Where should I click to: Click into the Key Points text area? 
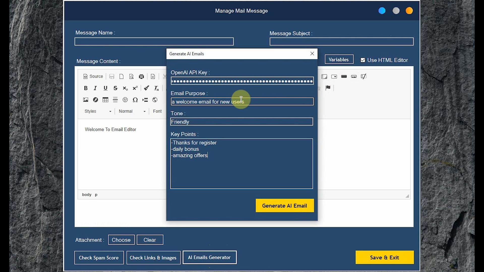tap(241, 171)
